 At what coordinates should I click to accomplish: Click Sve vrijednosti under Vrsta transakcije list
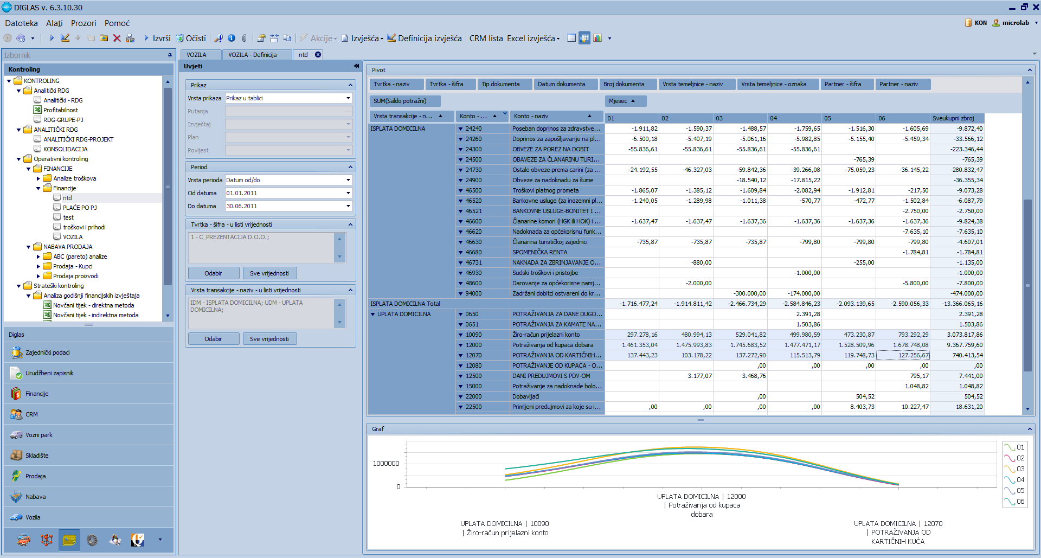[x=269, y=339]
